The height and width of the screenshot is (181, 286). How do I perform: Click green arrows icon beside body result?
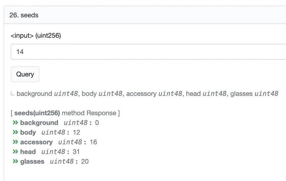[x=15, y=132]
